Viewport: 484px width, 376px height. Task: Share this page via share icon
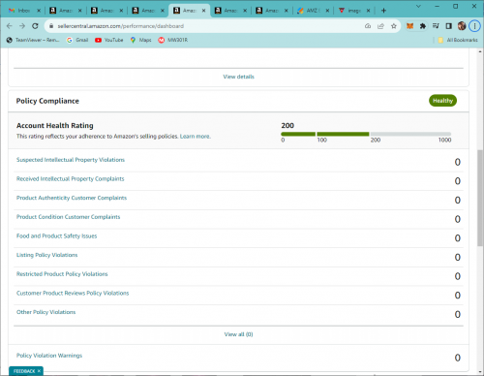click(x=380, y=26)
